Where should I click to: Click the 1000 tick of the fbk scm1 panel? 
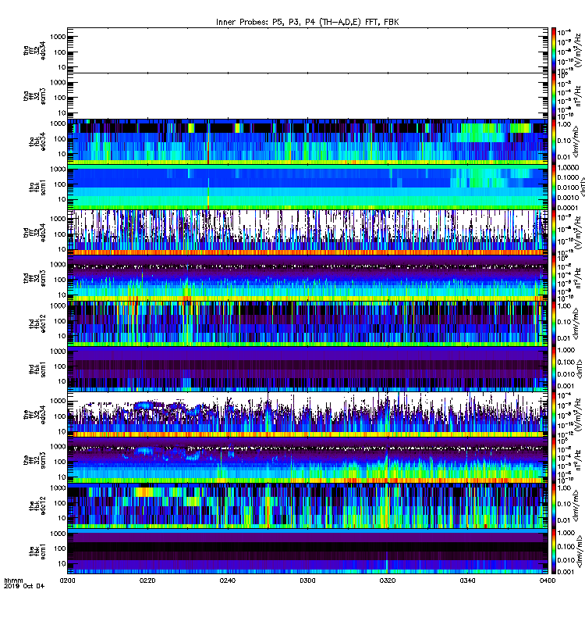click(x=58, y=534)
